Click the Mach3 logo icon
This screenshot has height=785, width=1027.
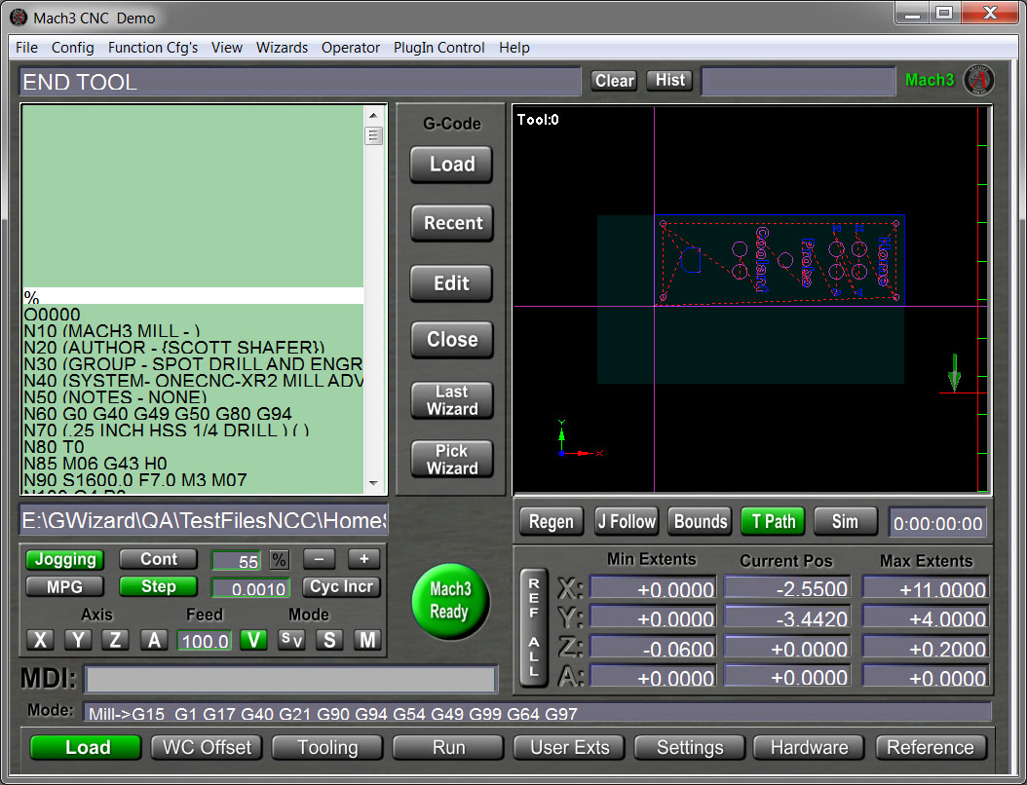978,80
